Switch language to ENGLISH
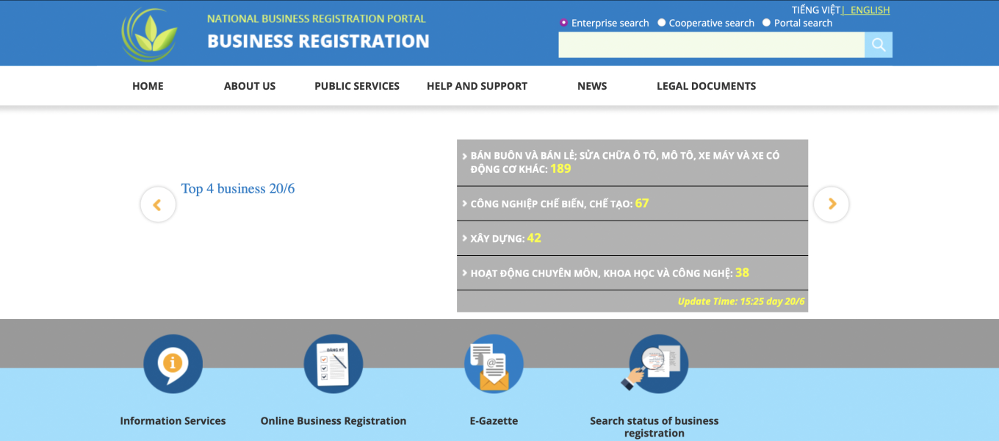This screenshot has height=441, width=999. coord(870,10)
